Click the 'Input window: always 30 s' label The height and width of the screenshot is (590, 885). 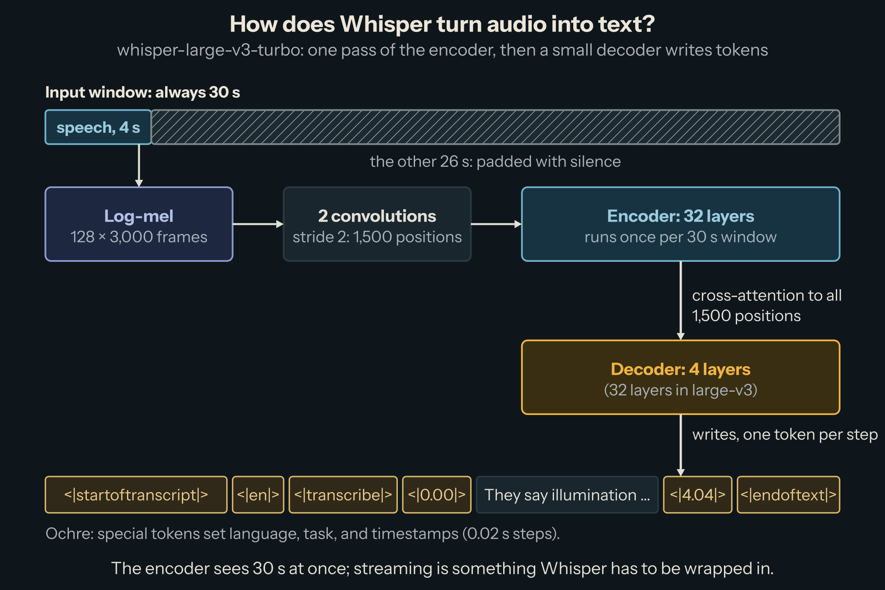coord(143,92)
